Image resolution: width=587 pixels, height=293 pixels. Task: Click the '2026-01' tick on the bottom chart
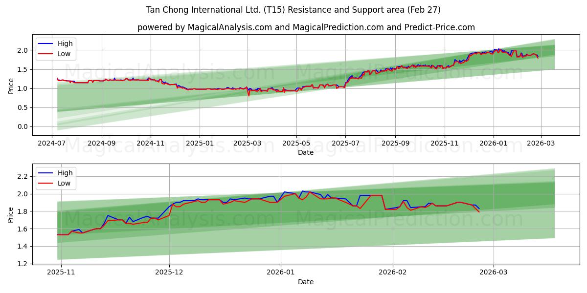click(x=281, y=273)
